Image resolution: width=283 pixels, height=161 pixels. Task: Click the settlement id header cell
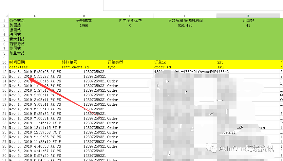pos(84,67)
